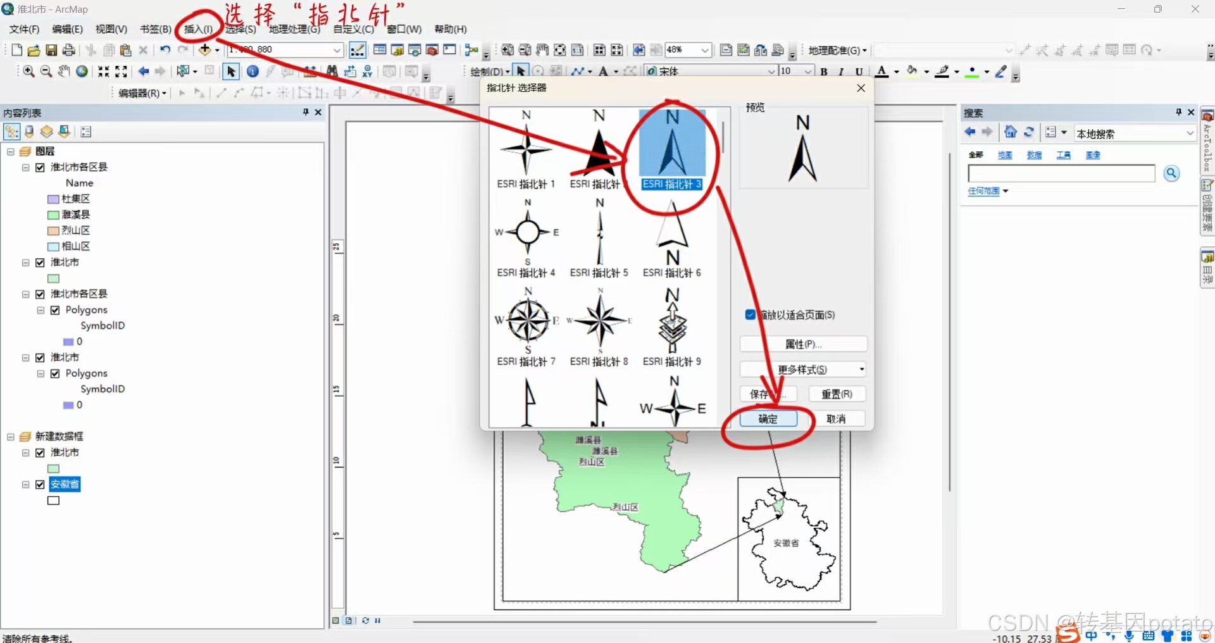The height and width of the screenshot is (643, 1215).
Task: Click the Underline text formatting icon
Action: click(x=859, y=72)
